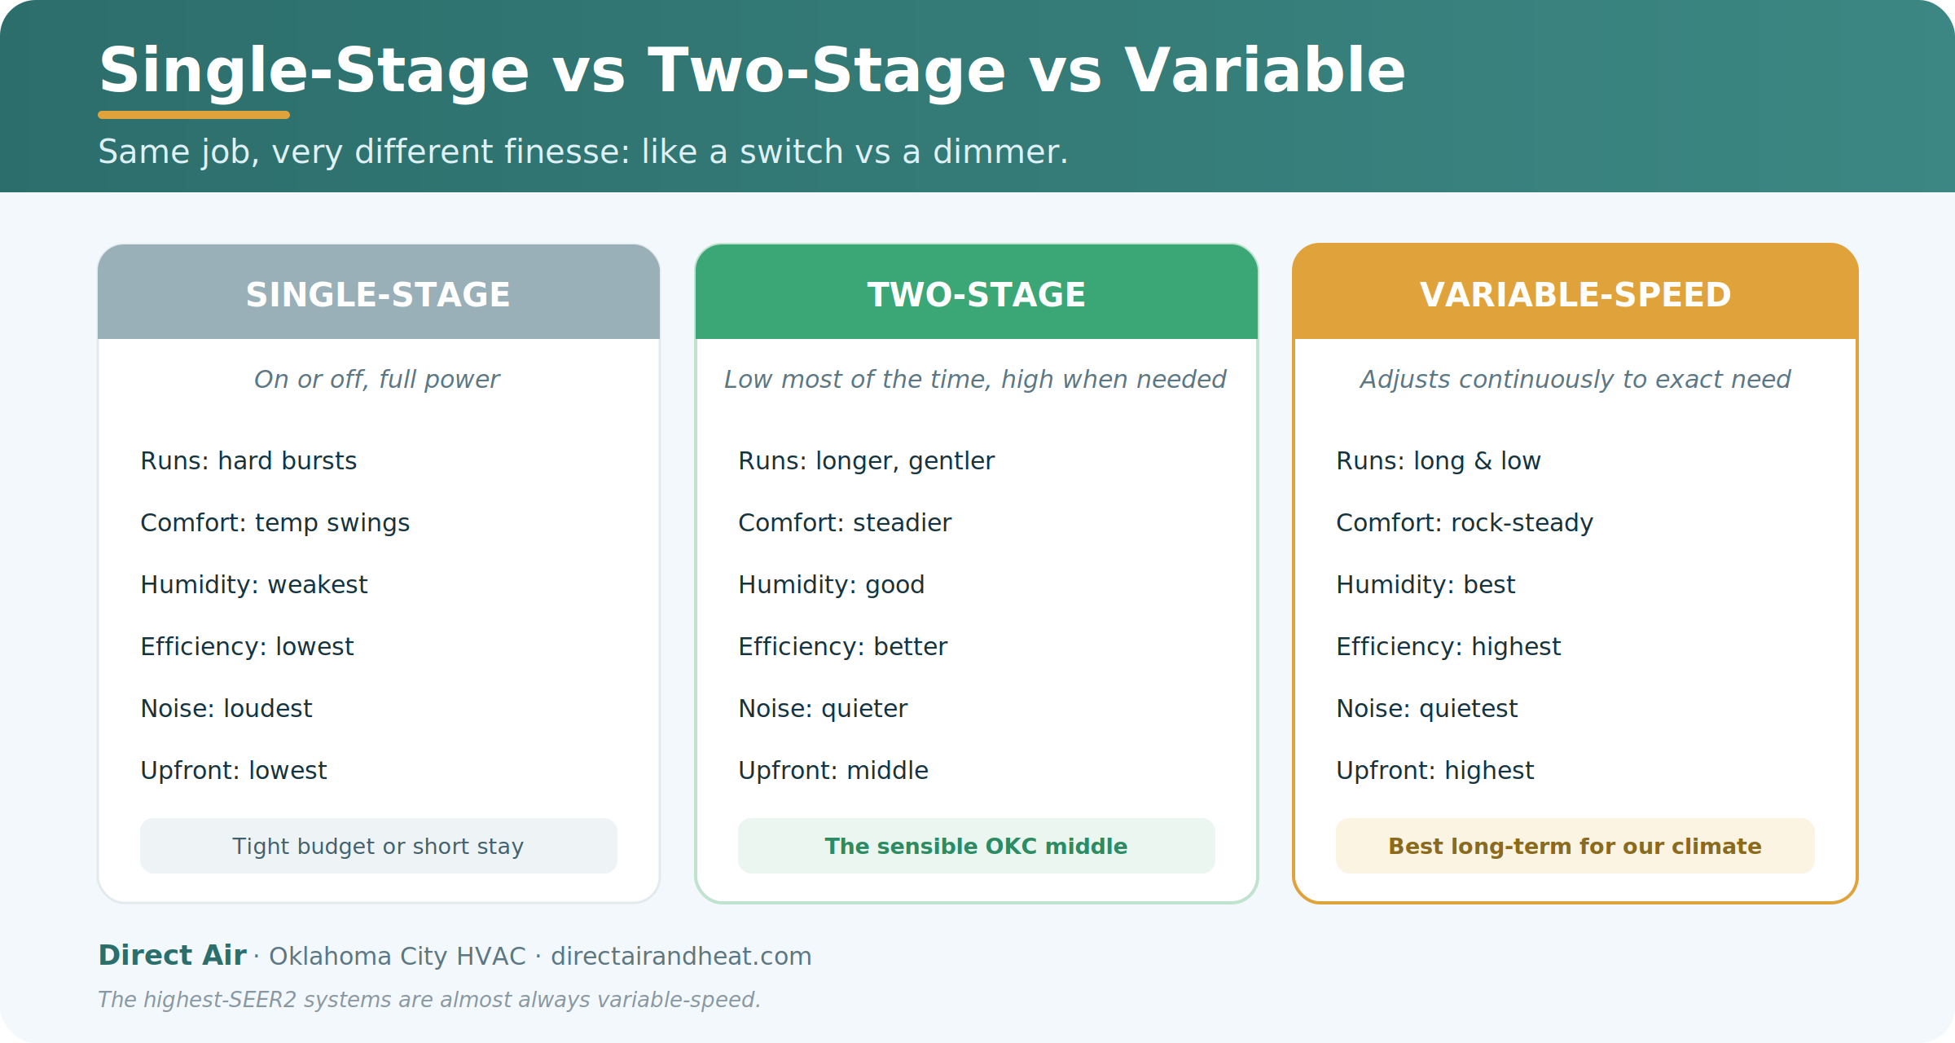Select 'Humidity: good' in the two-stage card
1955x1043 pixels.
tap(831, 585)
